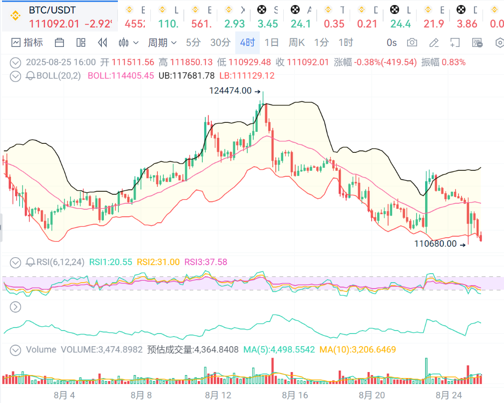Click the checkered coin icon beside 3.45
Viewport: 504px width, 403px height.
(262, 9)
